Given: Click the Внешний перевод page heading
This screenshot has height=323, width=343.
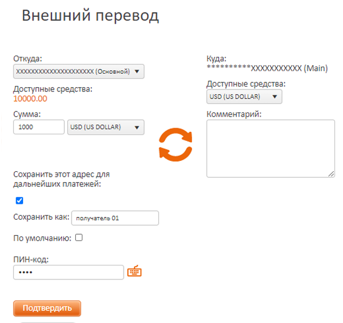Looking at the screenshot, I should (90, 16).
